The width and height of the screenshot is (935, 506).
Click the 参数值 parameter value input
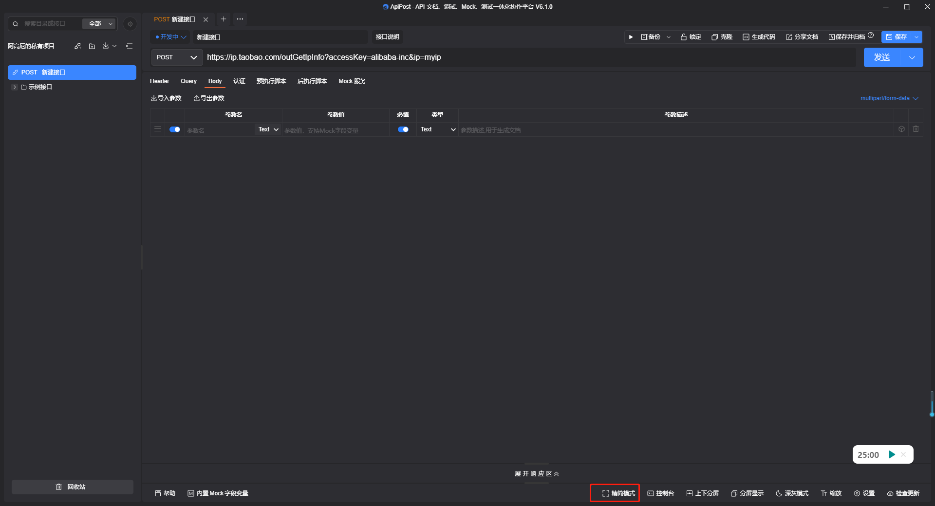click(x=335, y=130)
